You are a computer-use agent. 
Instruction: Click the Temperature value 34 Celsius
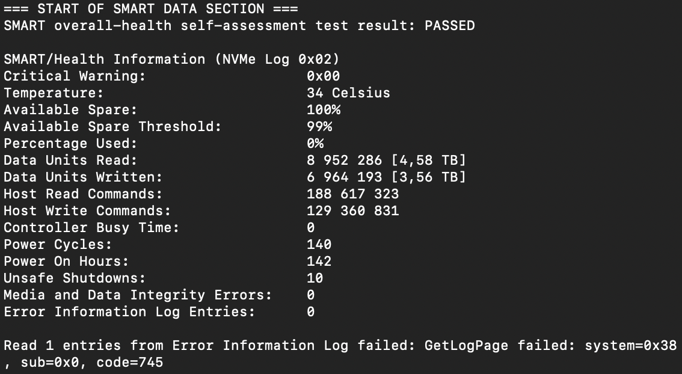click(348, 93)
